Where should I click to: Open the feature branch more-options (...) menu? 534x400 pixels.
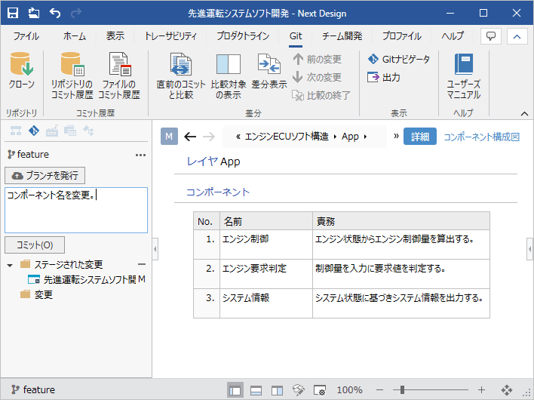(x=140, y=155)
